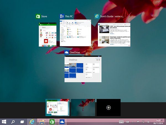Open the Start menu Windows logo

coord(4,122)
